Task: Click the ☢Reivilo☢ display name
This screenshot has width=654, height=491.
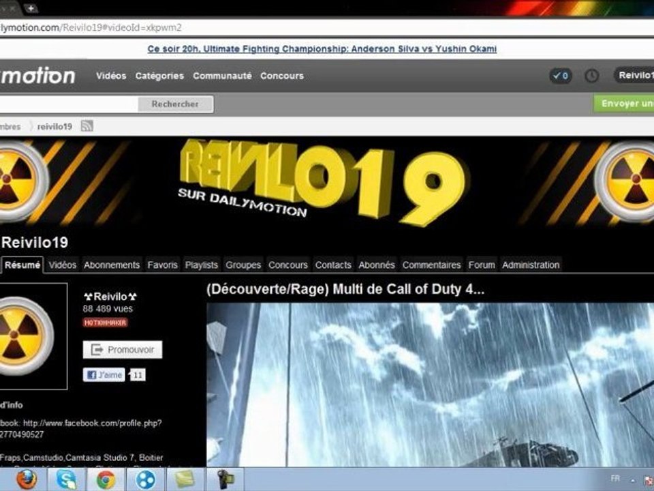Action: (110, 297)
